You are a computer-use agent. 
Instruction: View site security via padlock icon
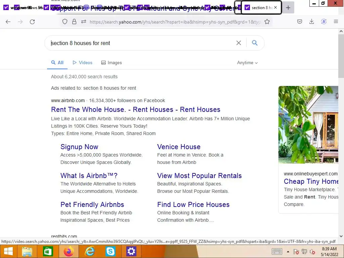point(74,21)
